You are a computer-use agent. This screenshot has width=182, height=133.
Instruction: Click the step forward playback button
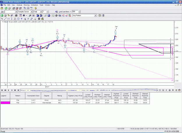pyautogui.click(x=12, y=90)
